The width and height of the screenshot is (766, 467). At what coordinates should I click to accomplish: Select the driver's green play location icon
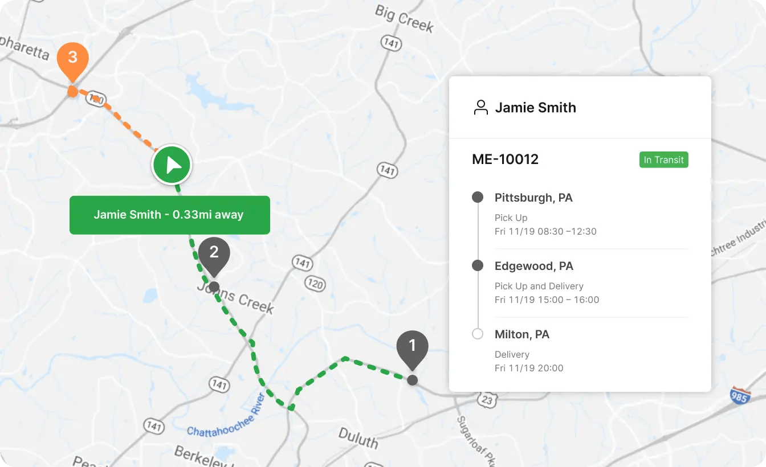point(172,165)
